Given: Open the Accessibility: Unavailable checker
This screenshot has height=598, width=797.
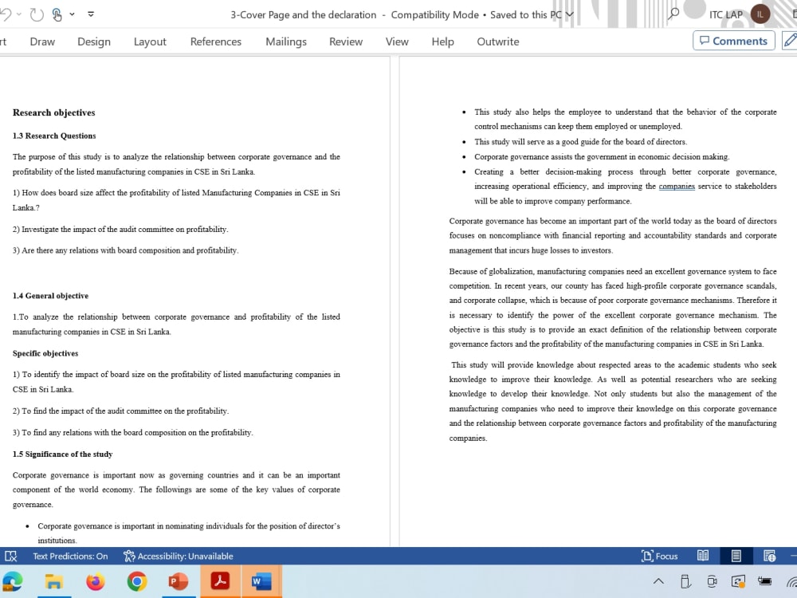Looking at the screenshot, I should pos(179,556).
